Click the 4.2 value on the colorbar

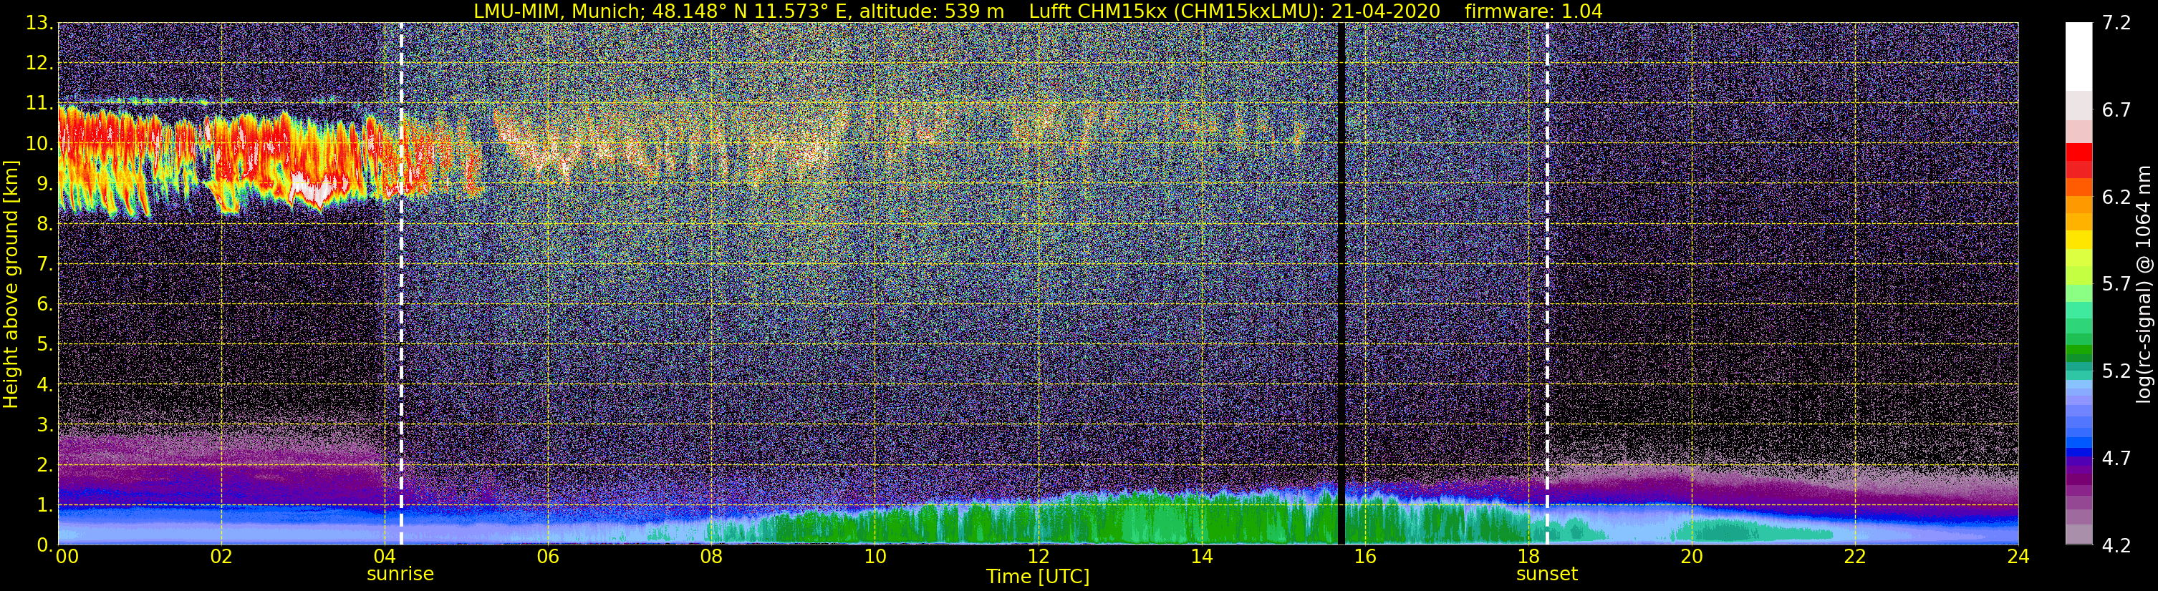coord(2116,546)
